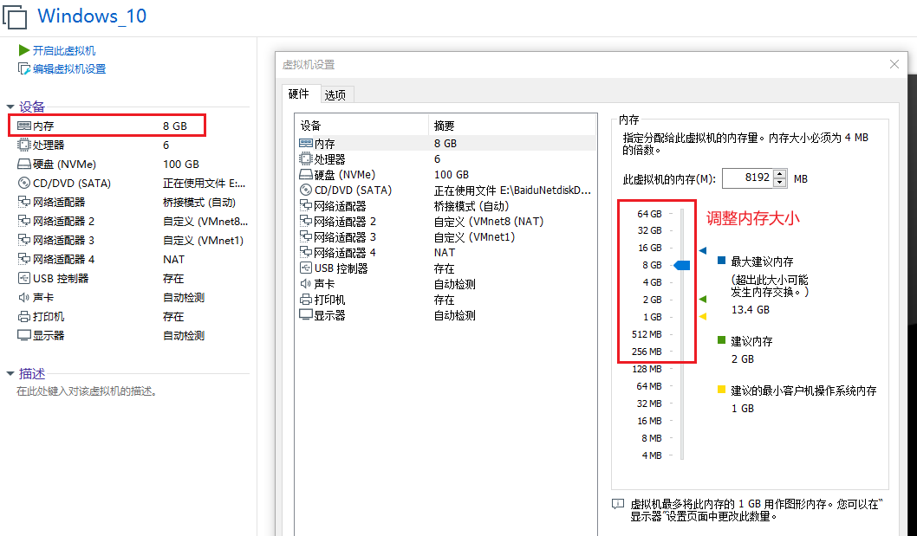Click the first network adapter icon in sidebar
The height and width of the screenshot is (536, 917).
24,203
